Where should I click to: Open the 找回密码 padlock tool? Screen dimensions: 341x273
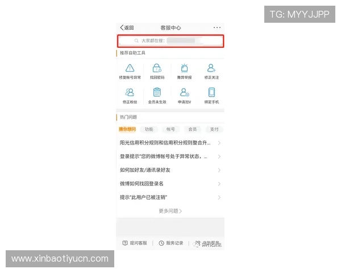point(157,72)
